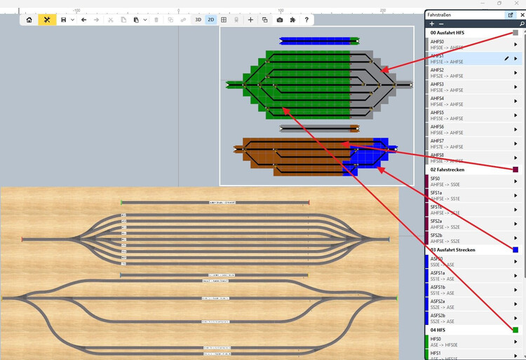The width and height of the screenshot is (526, 360).
Task: Click the 2D track plan overview thumbnail
Action: (317, 106)
